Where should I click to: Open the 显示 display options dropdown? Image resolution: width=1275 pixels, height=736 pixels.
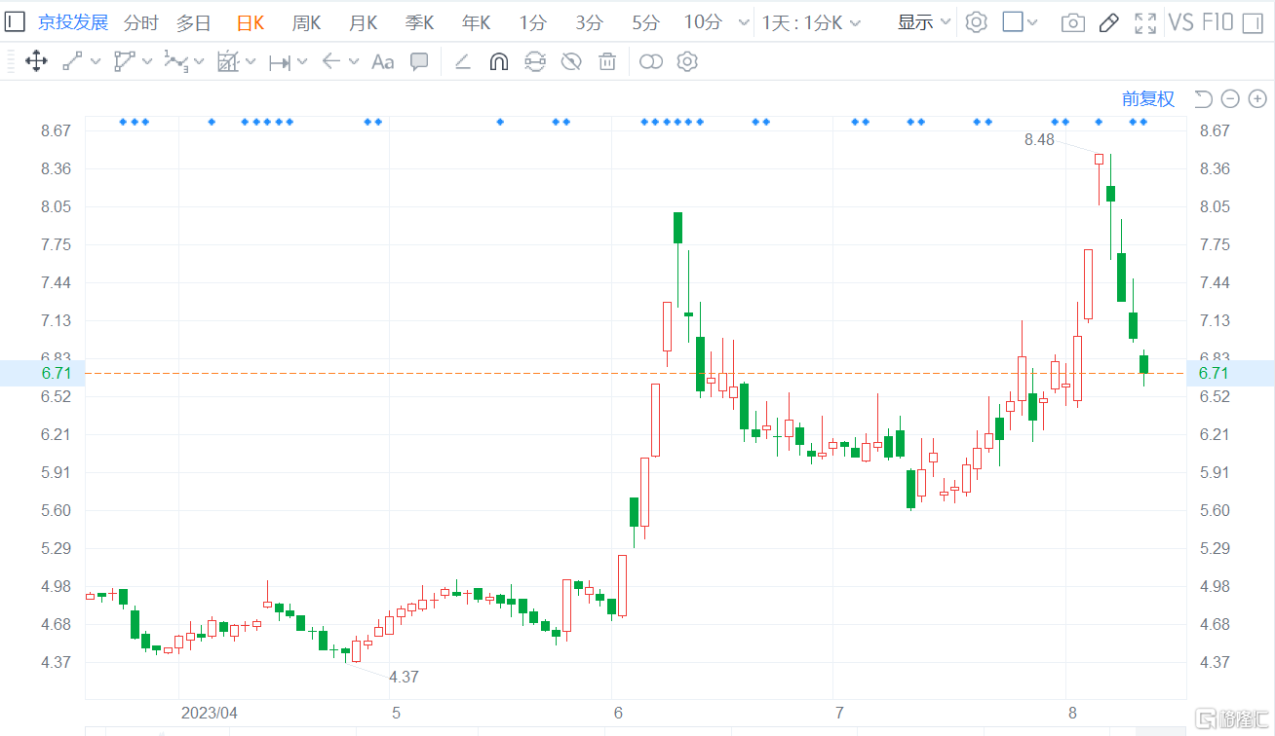click(919, 21)
